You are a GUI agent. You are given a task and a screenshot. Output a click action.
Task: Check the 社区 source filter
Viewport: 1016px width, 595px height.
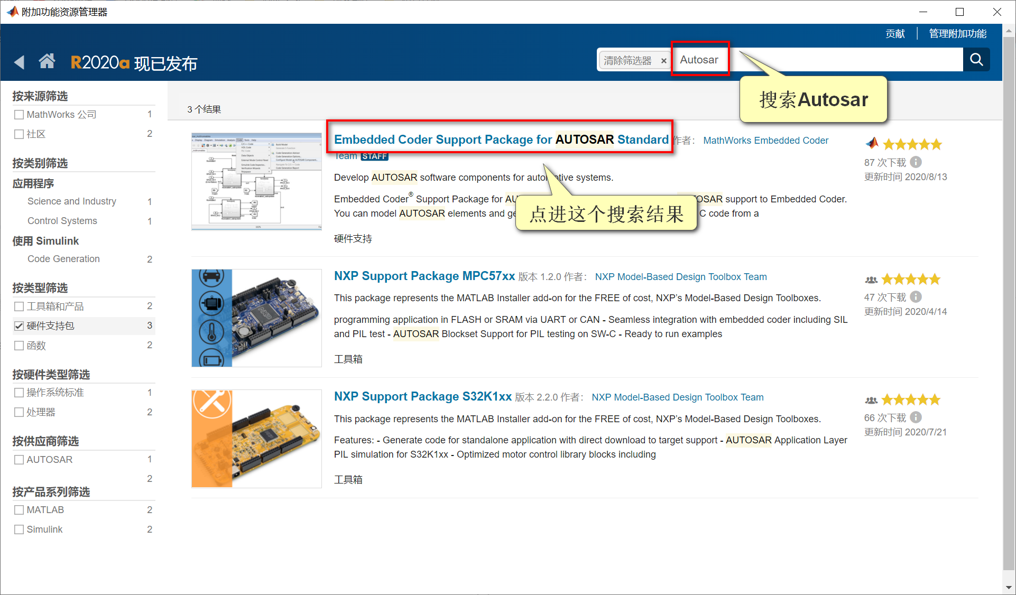tap(19, 134)
